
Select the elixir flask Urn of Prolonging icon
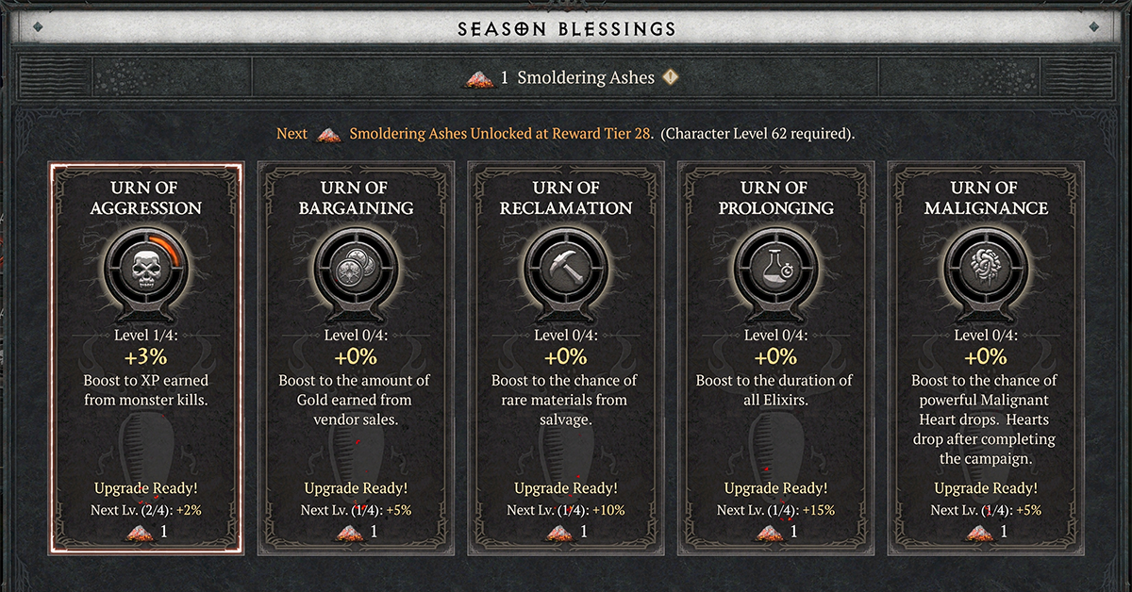775,269
